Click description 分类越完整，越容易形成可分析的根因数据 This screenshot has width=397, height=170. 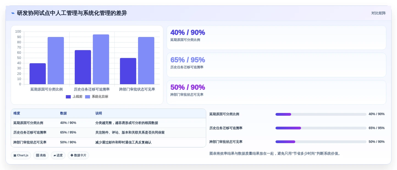coord(127,123)
